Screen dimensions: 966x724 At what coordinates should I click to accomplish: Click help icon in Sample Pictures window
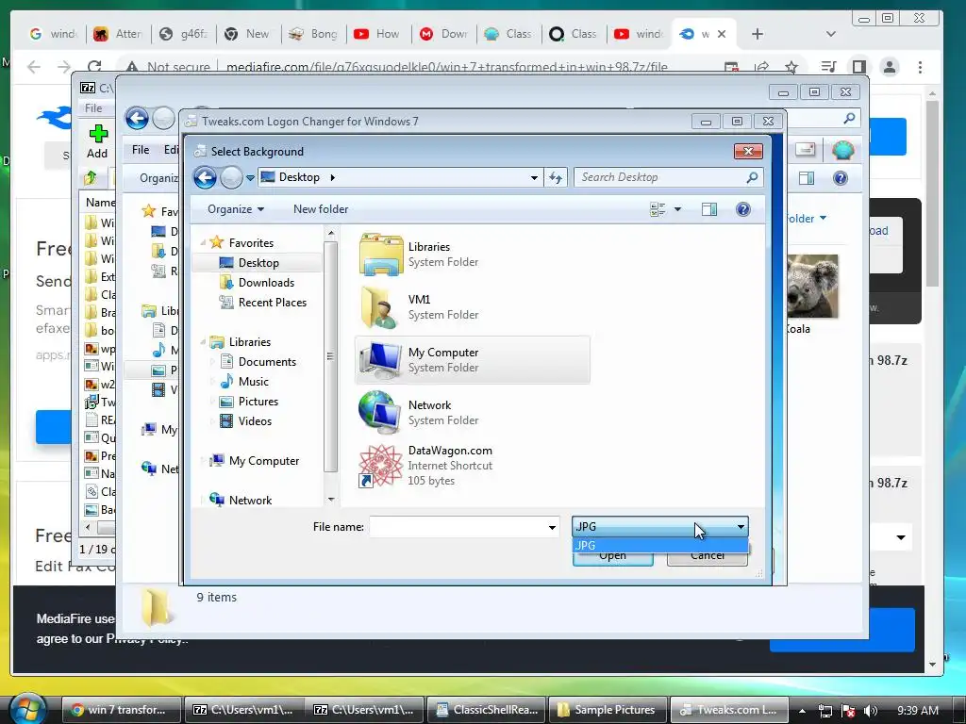[841, 178]
